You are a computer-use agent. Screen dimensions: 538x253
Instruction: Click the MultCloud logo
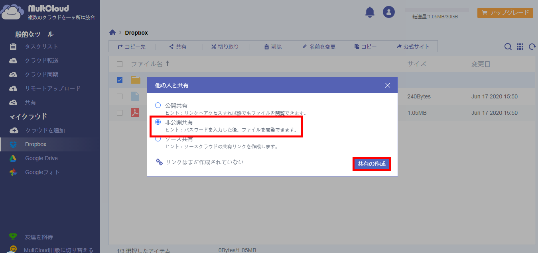coord(48,12)
